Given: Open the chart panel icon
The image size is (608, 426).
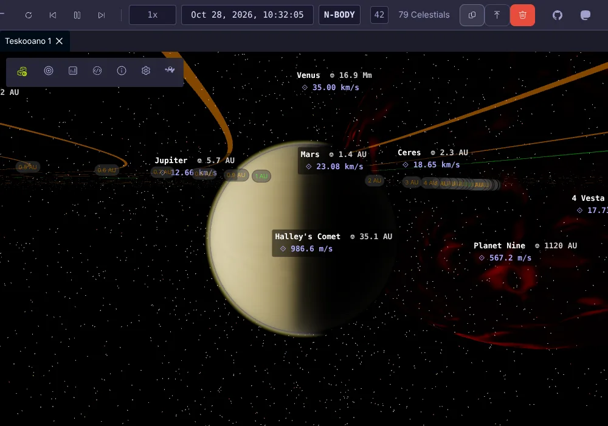Looking at the screenshot, I should coord(73,71).
